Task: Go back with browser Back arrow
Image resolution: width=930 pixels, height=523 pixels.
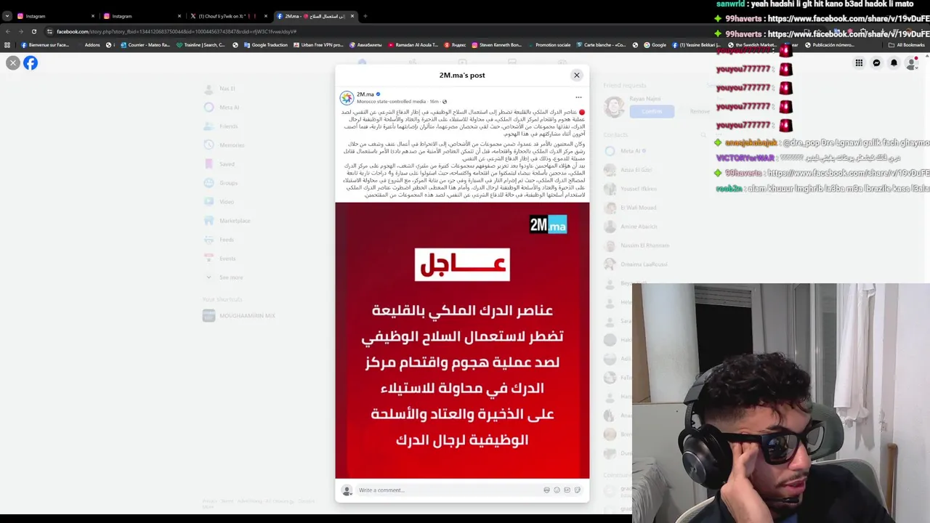Action: (7, 31)
